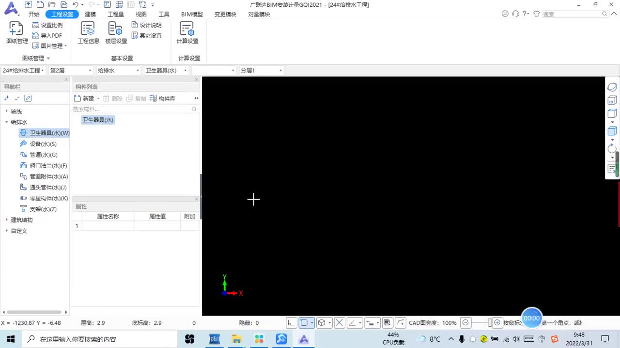Open the 分层1 layer dropdown
The width and height of the screenshot is (620, 348).
tap(262, 71)
